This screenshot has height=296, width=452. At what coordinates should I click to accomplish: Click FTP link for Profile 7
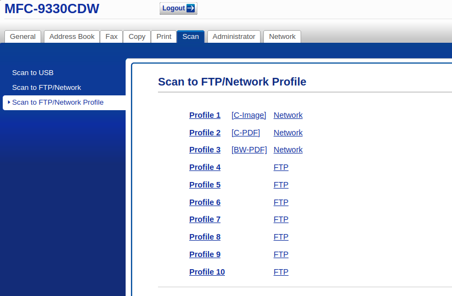click(x=281, y=219)
